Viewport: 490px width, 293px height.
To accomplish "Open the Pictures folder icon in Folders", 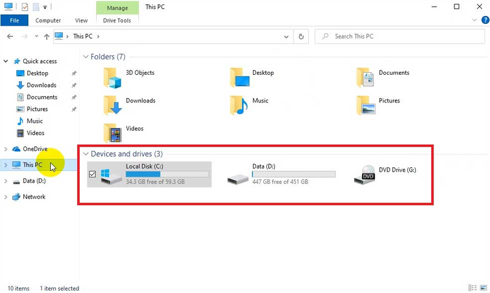I will [366, 105].
